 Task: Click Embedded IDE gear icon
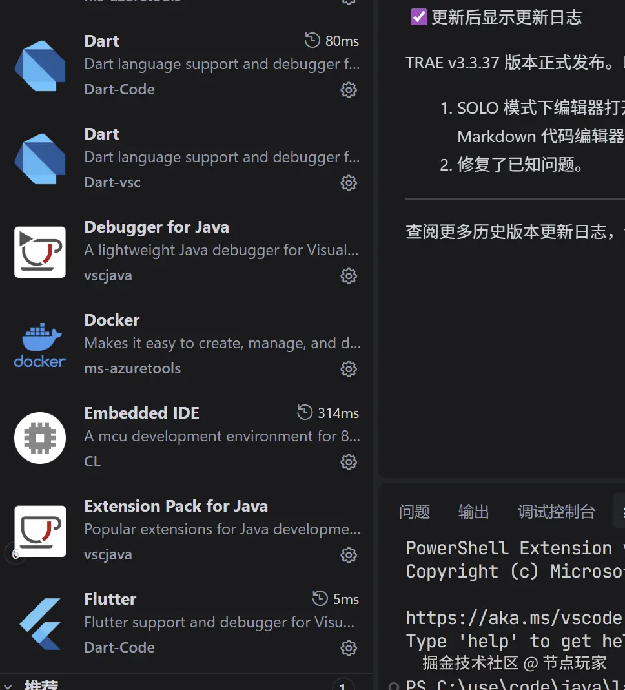click(x=349, y=462)
